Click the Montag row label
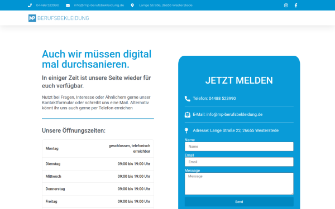 [52, 148]
